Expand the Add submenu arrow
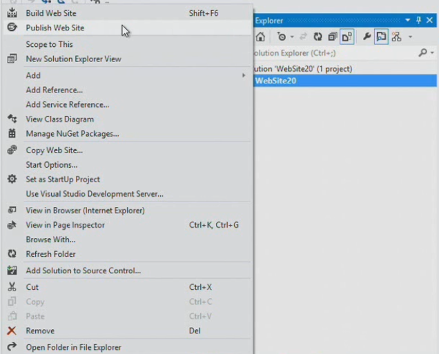439x354 pixels. (244, 75)
